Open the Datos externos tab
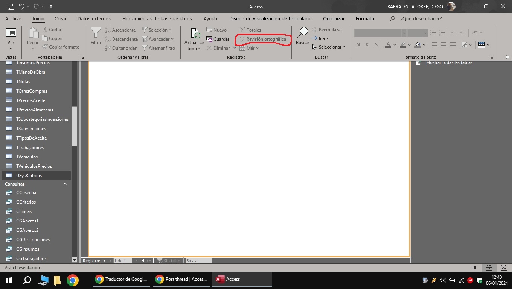 click(94, 18)
